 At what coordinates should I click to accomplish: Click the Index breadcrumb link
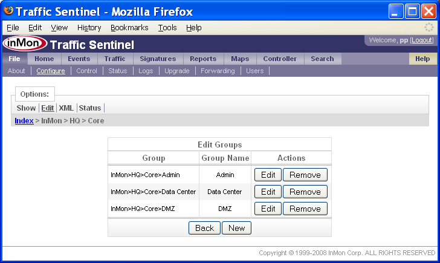coord(24,121)
